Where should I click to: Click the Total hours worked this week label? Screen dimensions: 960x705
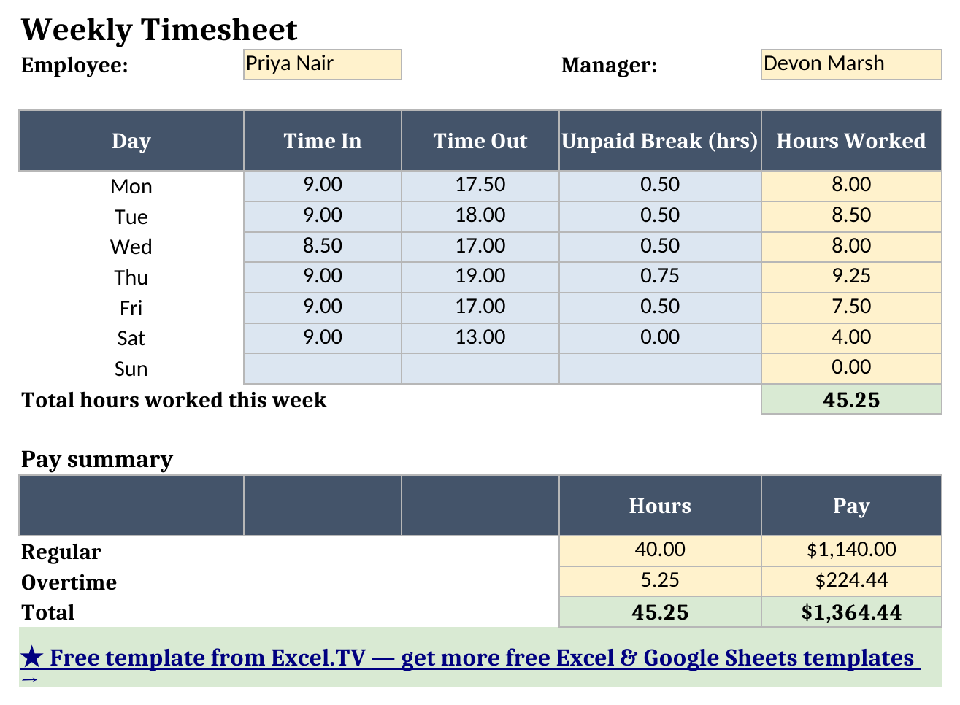[174, 400]
